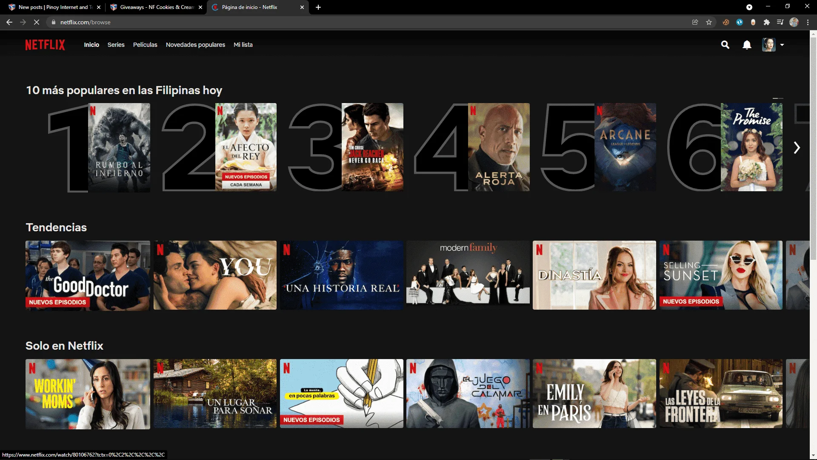Open the YOU thumbnail
817x460 pixels.
pos(215,275)
